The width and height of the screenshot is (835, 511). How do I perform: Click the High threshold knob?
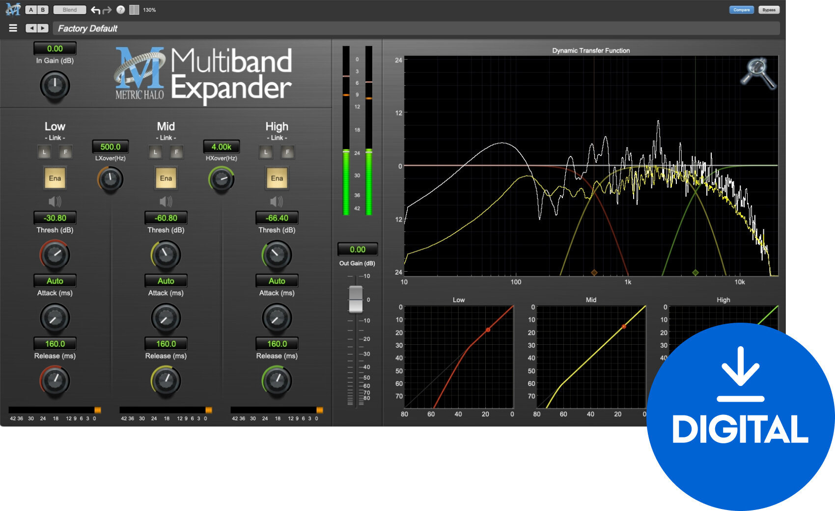[277, 255]
